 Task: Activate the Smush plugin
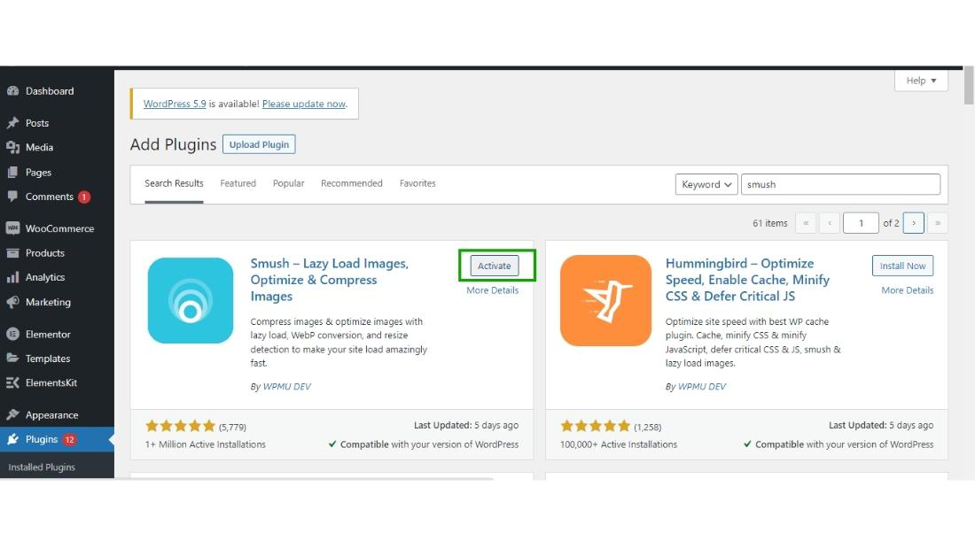pyautogui.click(x=495, y=266)
